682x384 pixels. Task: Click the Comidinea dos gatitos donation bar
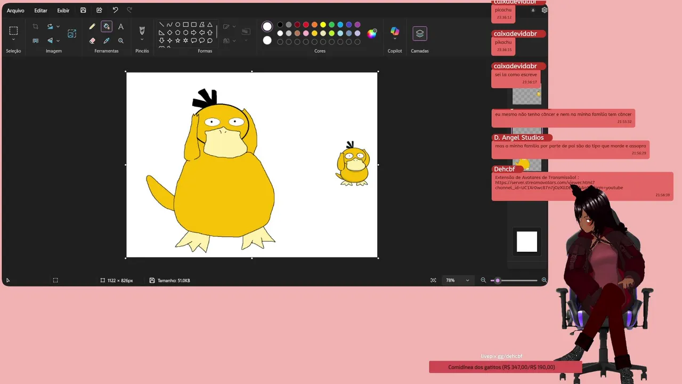click(505, 367)
